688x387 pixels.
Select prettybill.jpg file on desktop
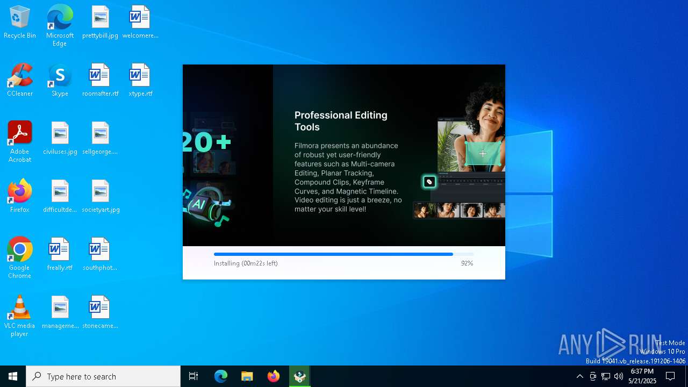pos(100,22)
